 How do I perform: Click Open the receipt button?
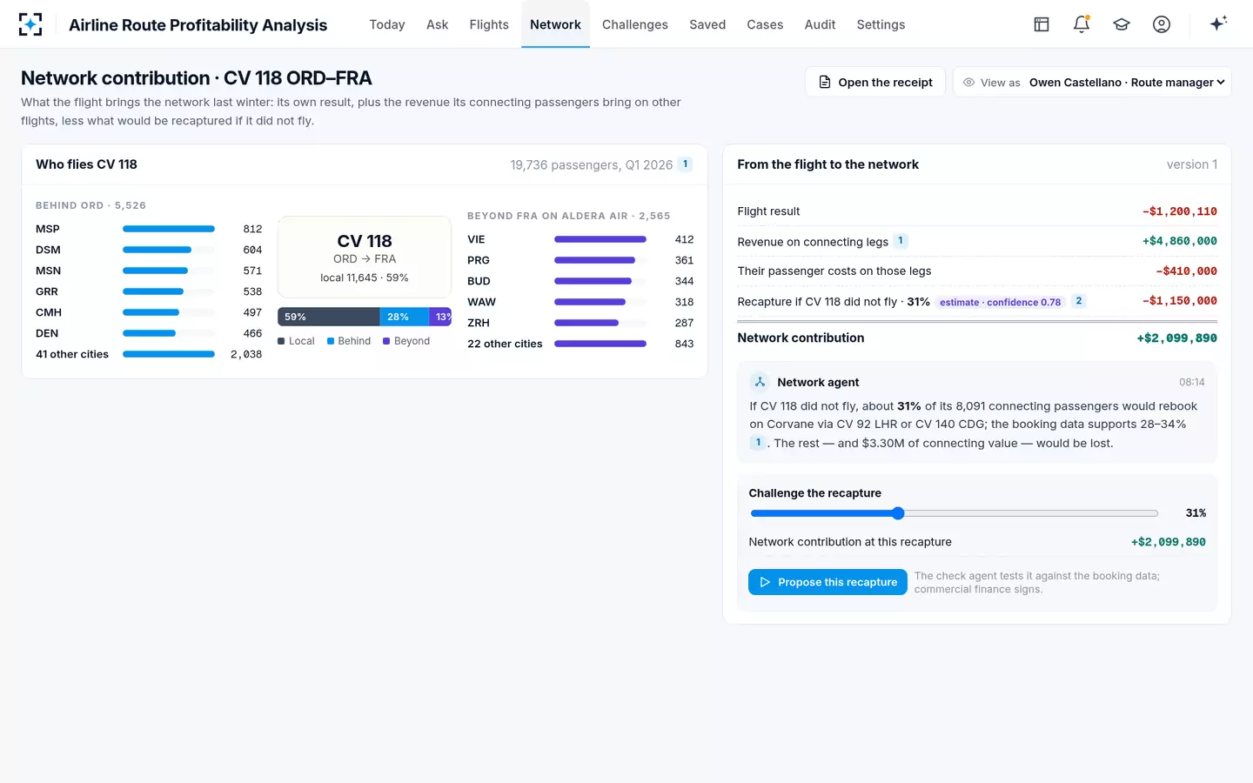875,82
